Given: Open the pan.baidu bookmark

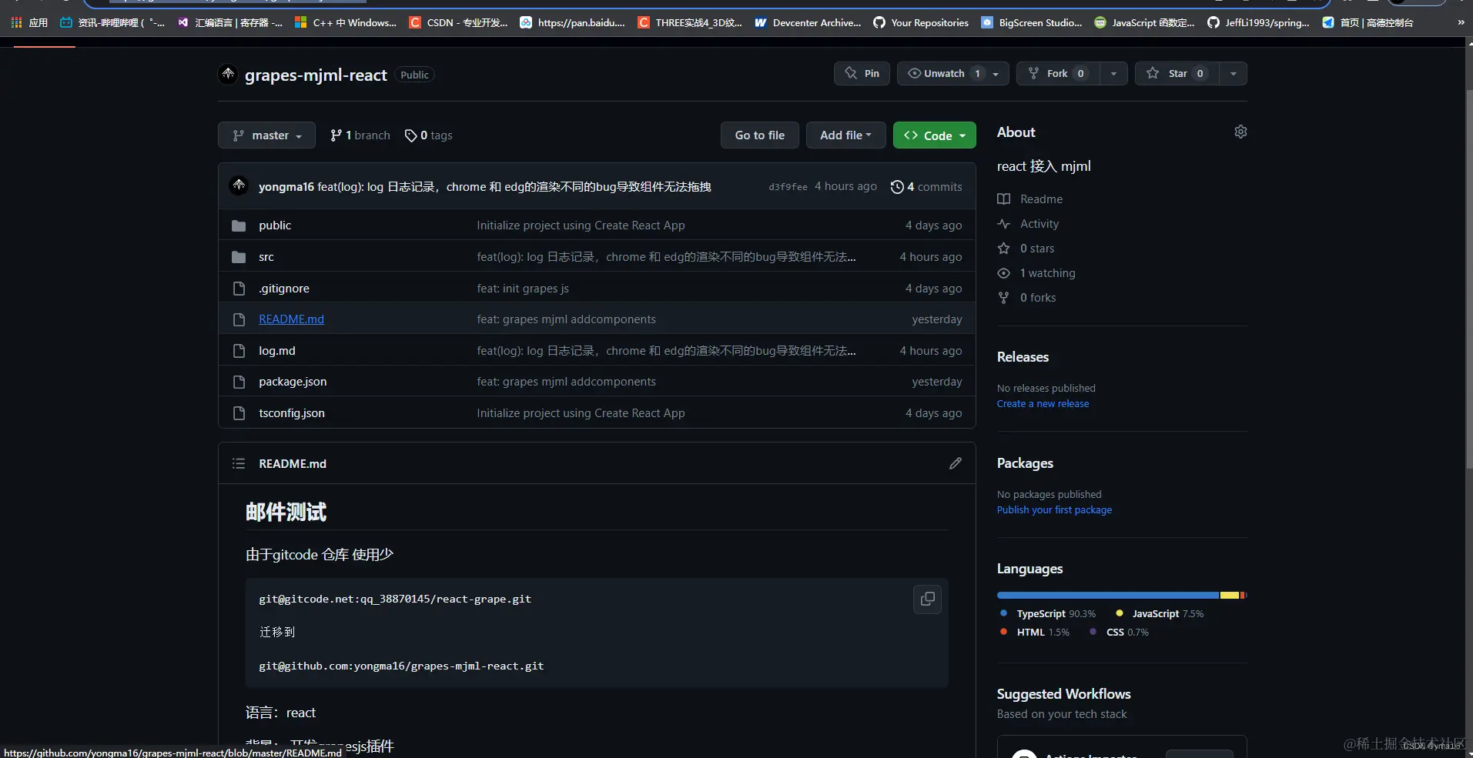Looking at the screenshot, I should click(572, 22).
